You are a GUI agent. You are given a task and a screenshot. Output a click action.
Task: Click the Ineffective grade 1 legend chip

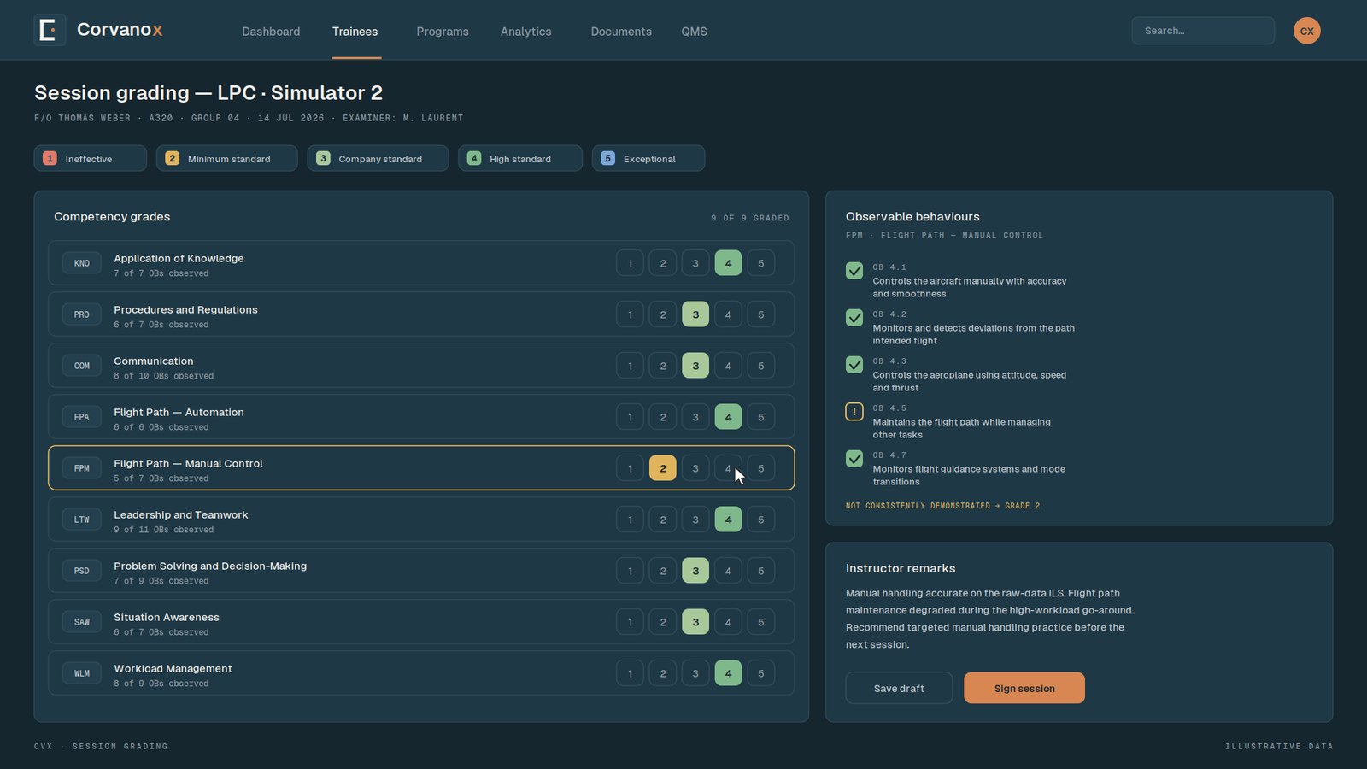91,158
